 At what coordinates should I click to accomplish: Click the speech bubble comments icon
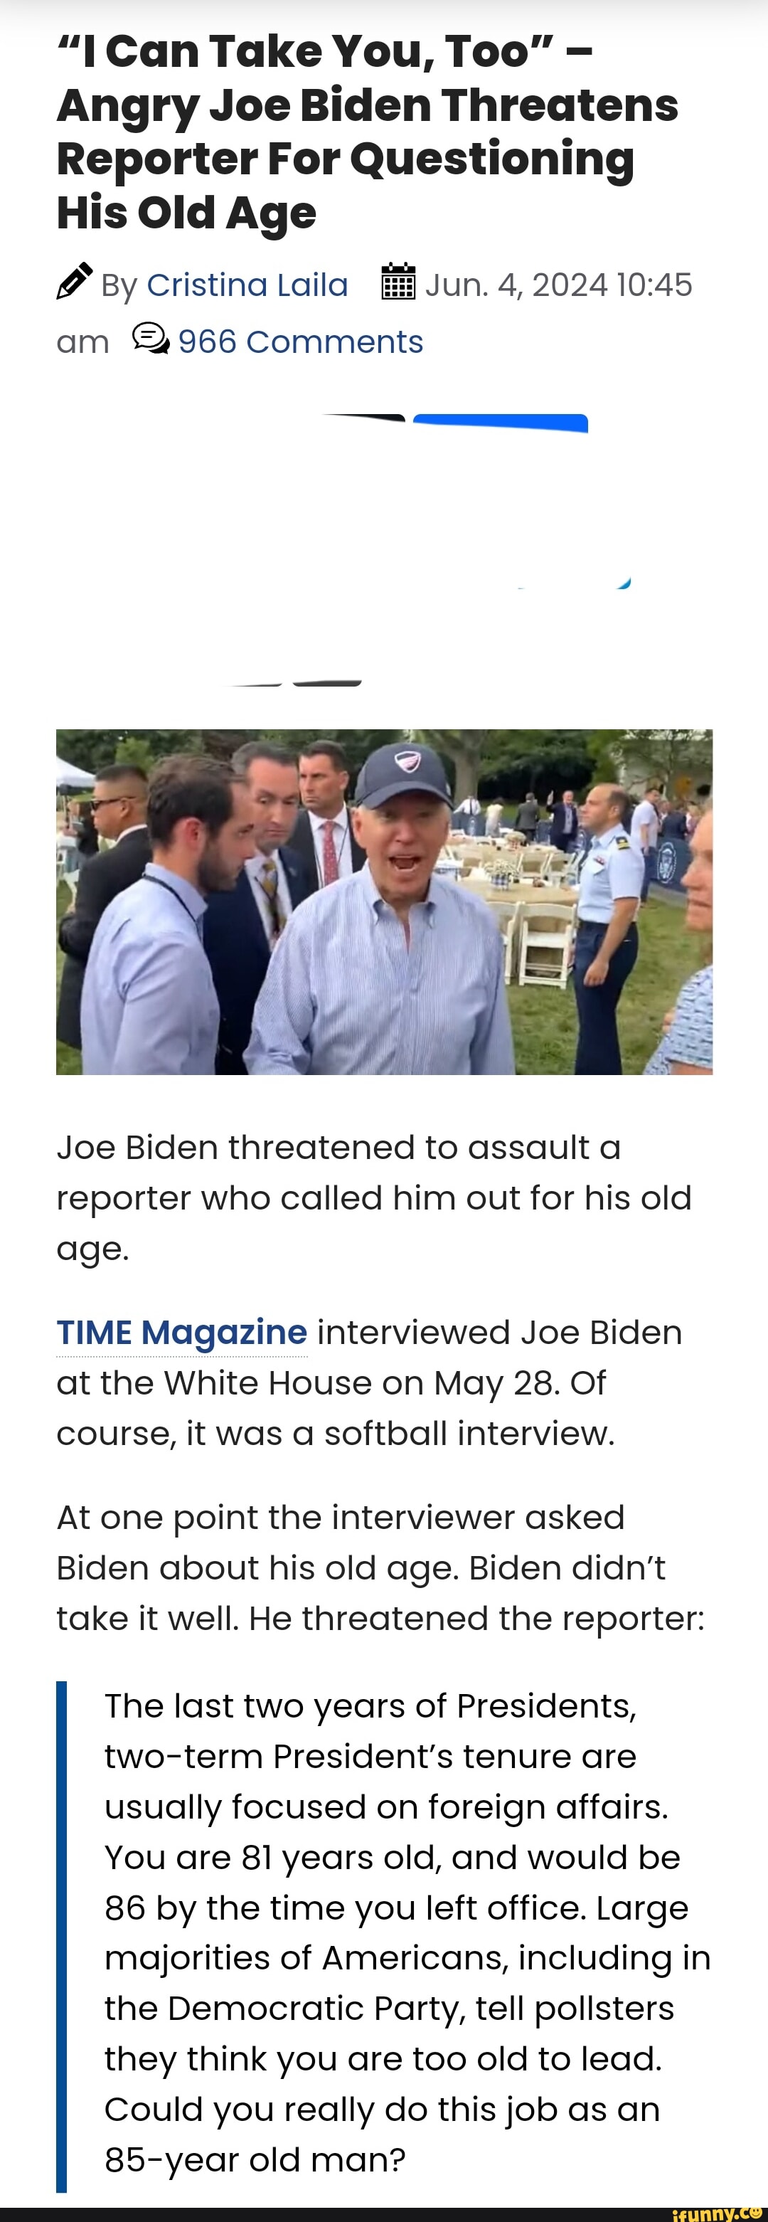click(151, 338)
